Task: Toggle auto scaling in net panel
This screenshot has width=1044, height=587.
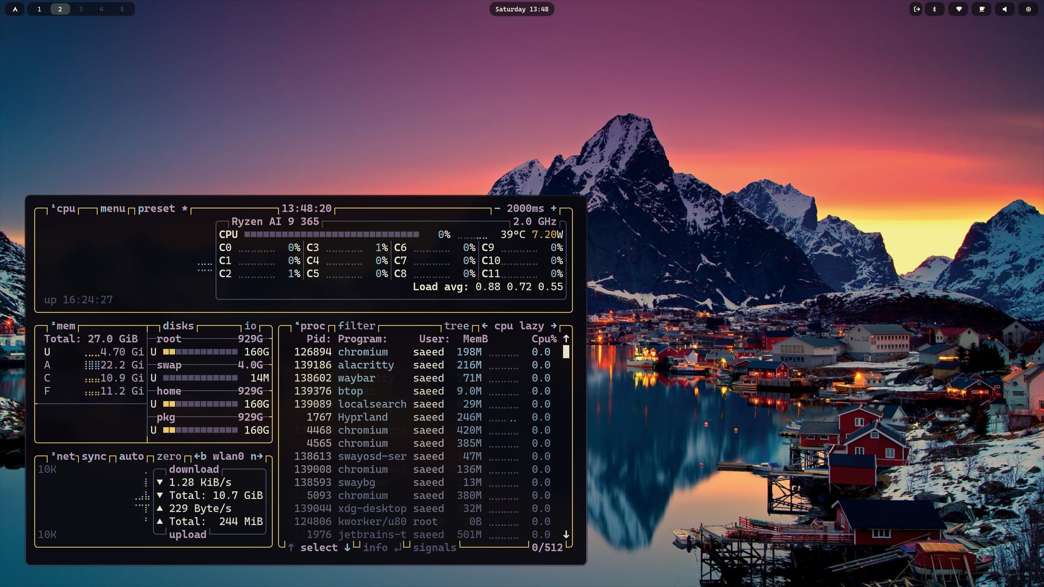Action: 131,456
